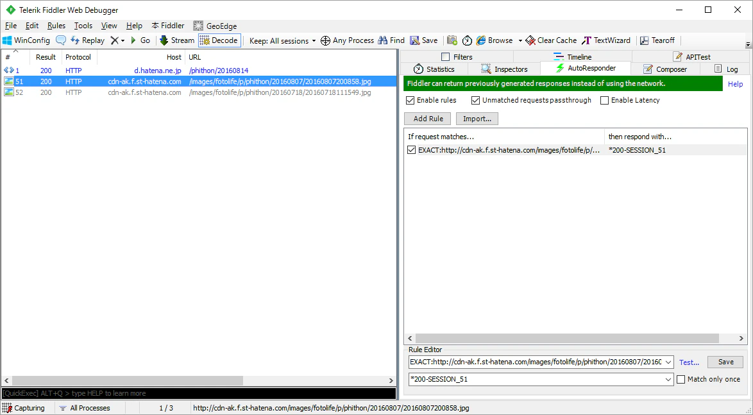Click the comment speech bubble icon
This screenshot has width=753, height=415.
[61, 40]
